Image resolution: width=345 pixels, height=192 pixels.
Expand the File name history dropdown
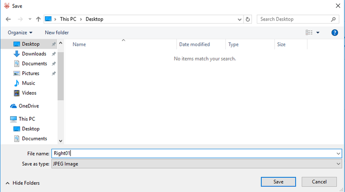[338, 154]
